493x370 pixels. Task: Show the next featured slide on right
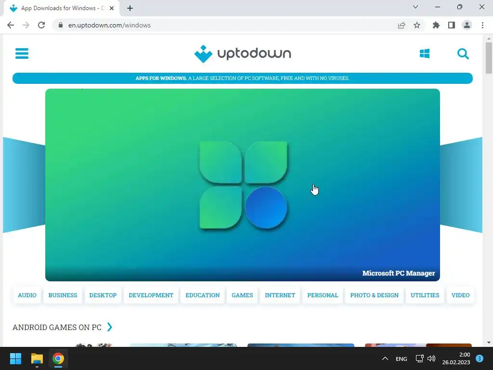[461, 185]
